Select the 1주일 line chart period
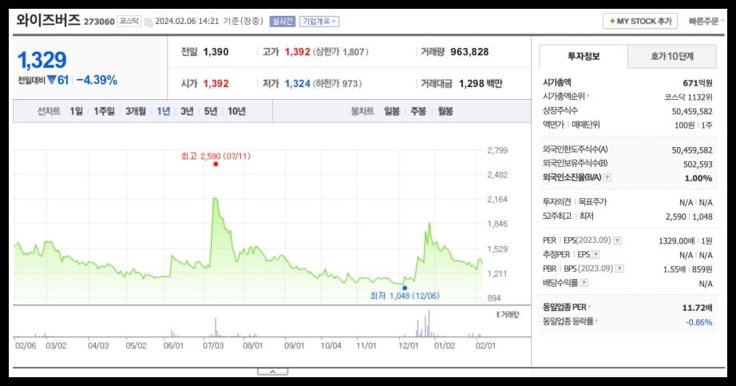This screenshot has width=736, height=386. pos(104,111)
